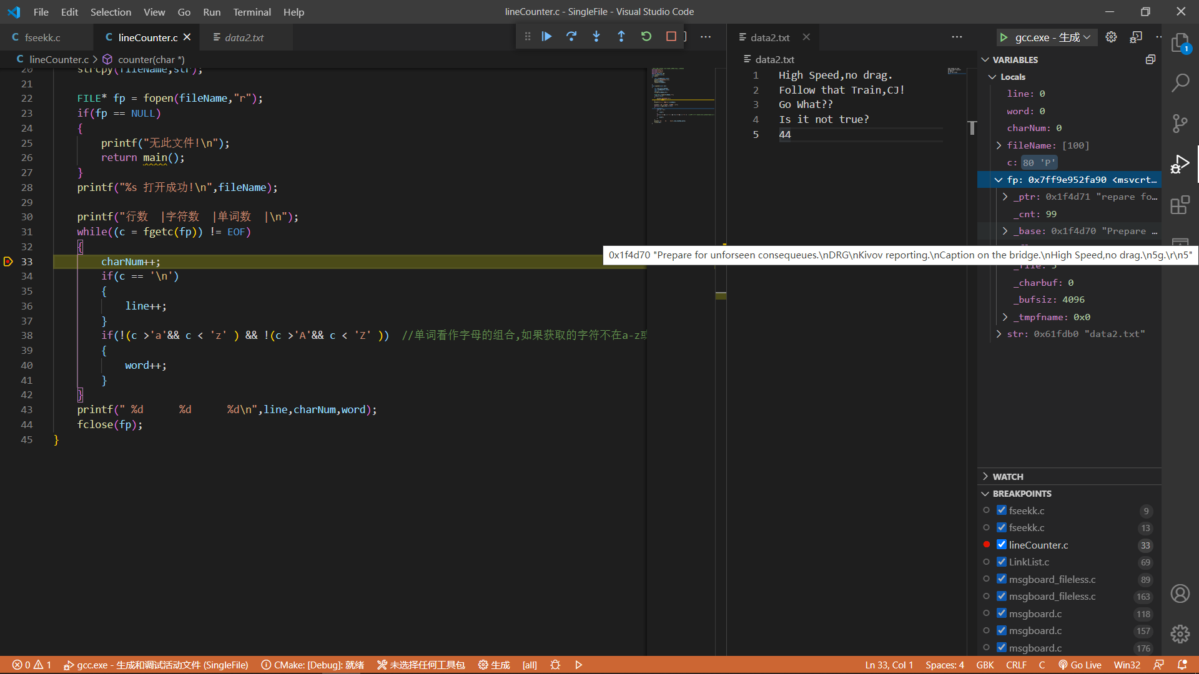The height and width of the screenshot is (674, 1199).
Task: Expand the _base member
Action: [1005, 231]
